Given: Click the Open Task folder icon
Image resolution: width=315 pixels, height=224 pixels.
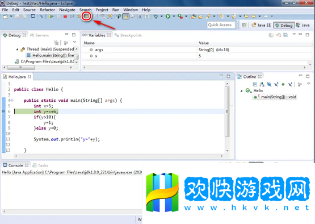Looking at the screenshot, I should pyautogui.click(x=200, y=16).
